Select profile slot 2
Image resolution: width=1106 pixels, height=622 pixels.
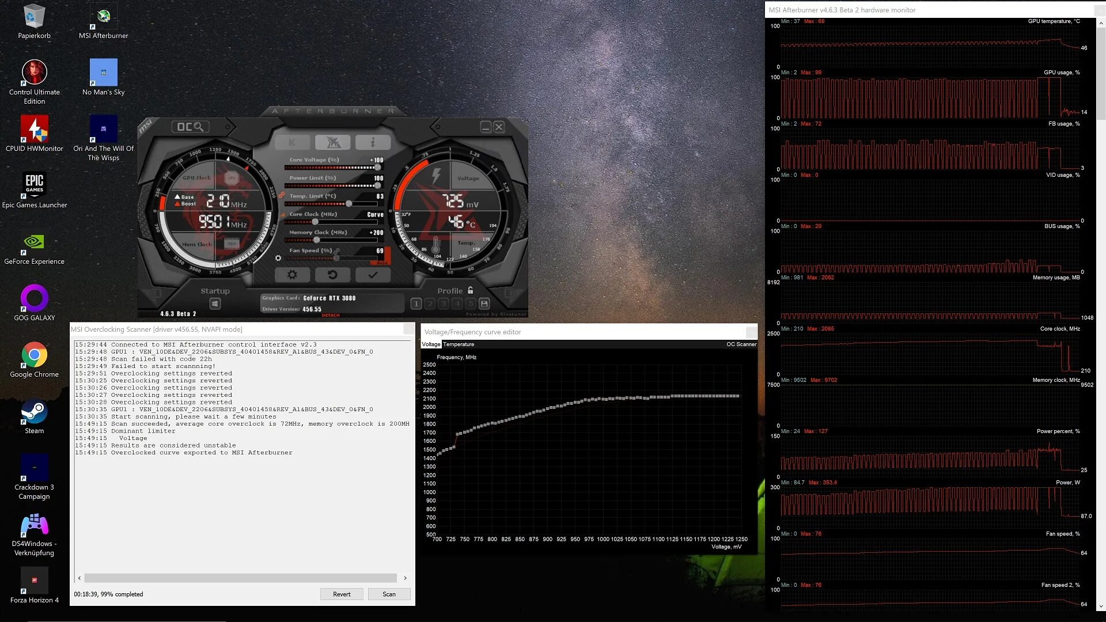click(430, 304)
